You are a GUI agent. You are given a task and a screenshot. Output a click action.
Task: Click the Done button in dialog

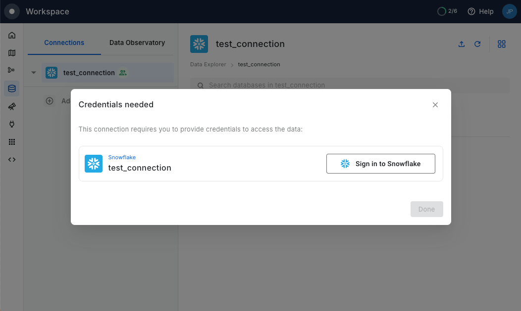426,209
